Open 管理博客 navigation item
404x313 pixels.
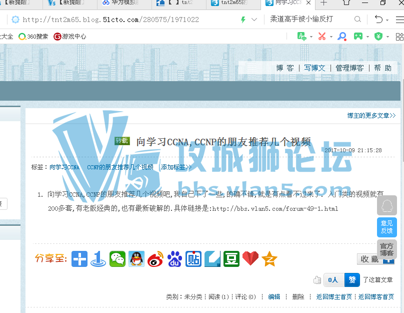pos(349,68)
